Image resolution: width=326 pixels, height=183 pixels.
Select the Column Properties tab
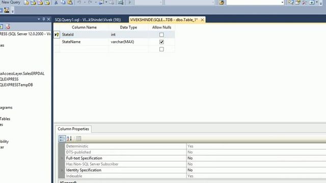(x=73, y=129)
